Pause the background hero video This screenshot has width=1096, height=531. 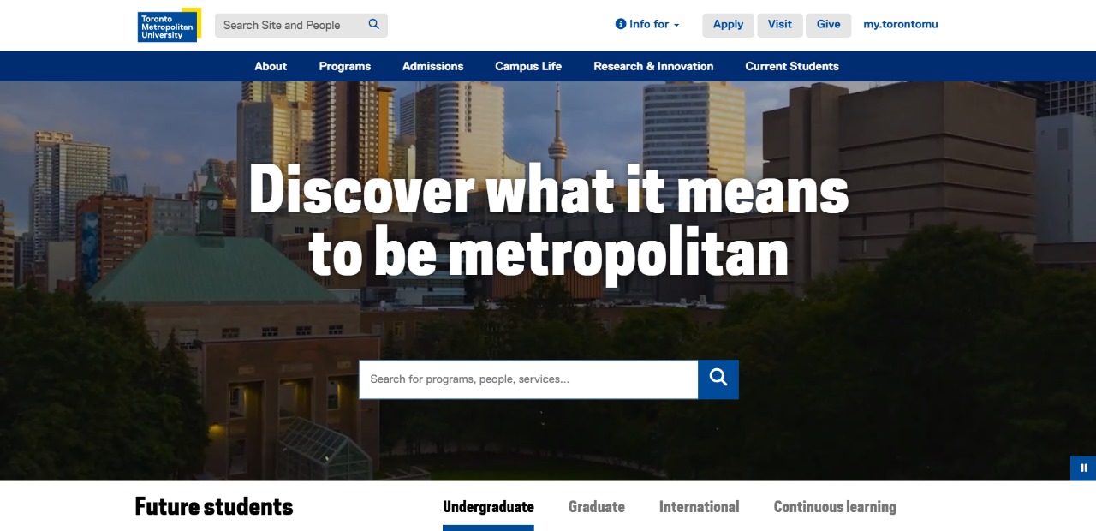click(x=1083, y=468)
